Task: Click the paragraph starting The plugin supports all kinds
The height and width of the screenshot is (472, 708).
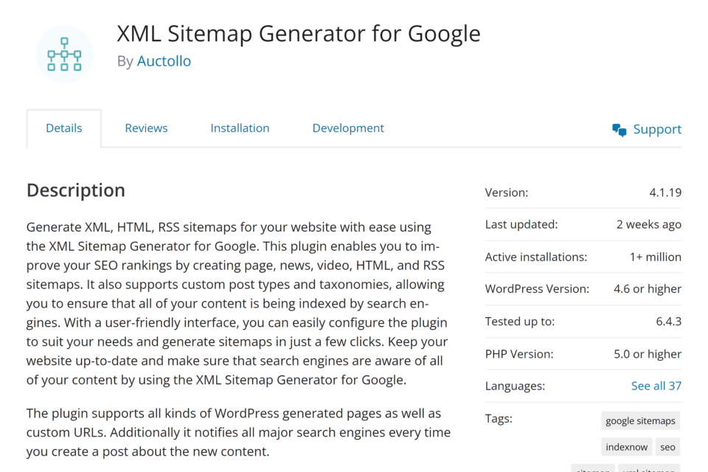Action: coord(238,432)
